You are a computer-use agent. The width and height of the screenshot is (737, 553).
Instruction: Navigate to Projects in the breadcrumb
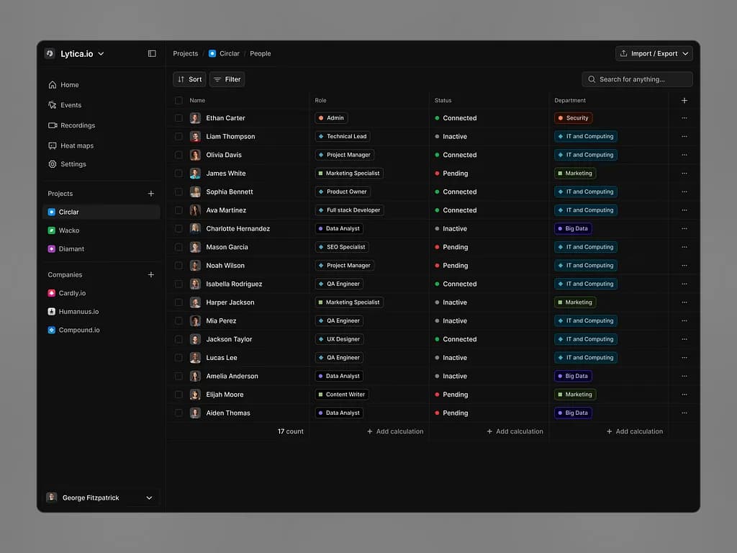point(185,53)
